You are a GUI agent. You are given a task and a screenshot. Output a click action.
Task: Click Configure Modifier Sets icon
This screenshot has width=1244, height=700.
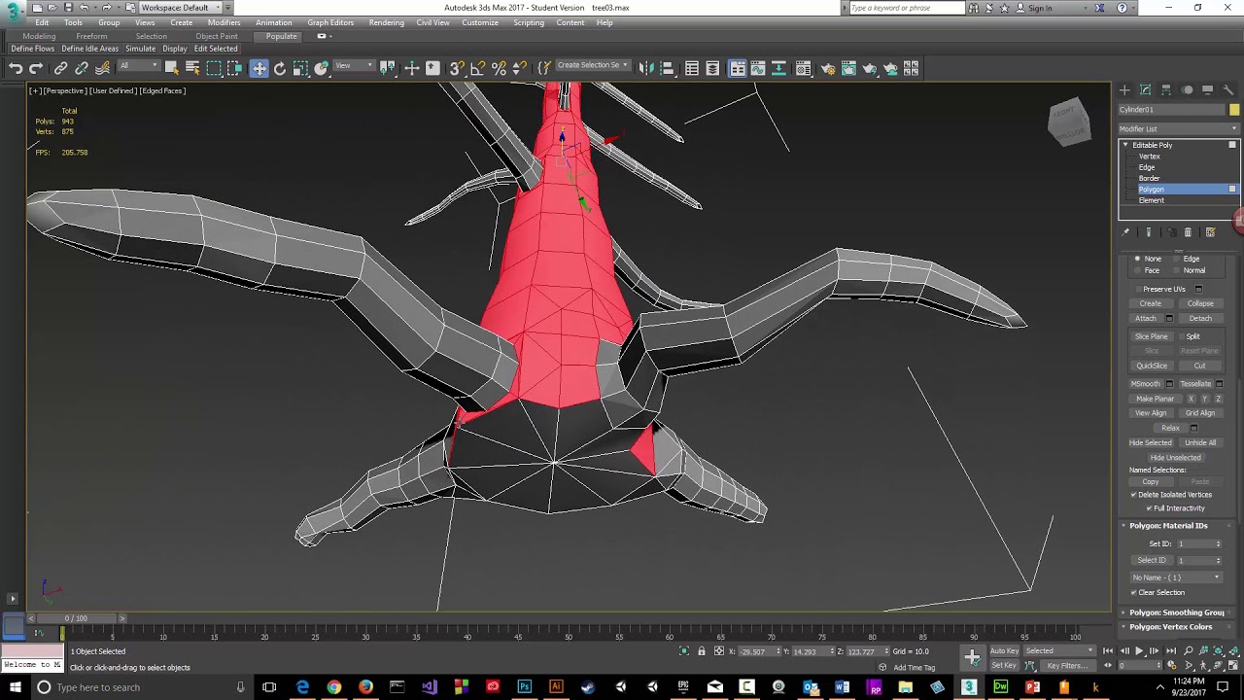coord(1210,232)
